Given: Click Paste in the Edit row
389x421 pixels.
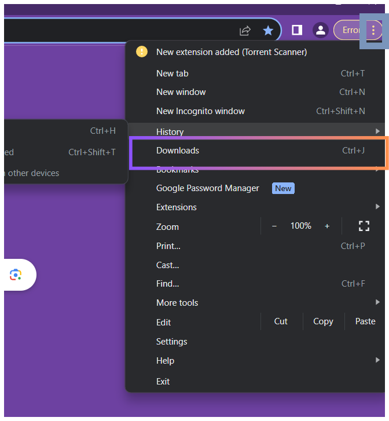Looking at the screenshot, I should [365, 321].
